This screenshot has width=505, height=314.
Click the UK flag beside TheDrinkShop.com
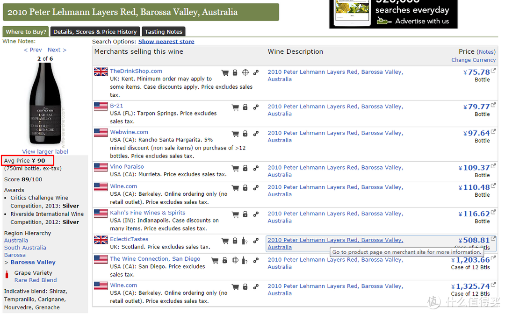101,72
